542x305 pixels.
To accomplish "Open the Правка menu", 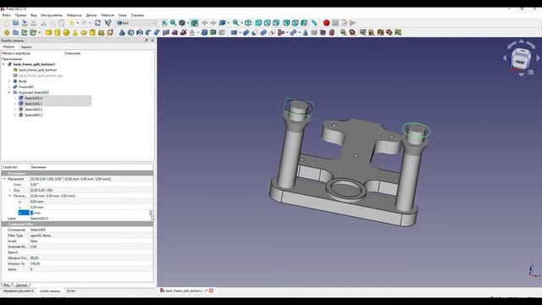I will 20,15.
